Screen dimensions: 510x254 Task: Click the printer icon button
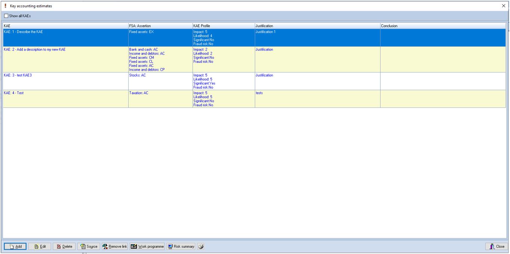tap(201, 247)
